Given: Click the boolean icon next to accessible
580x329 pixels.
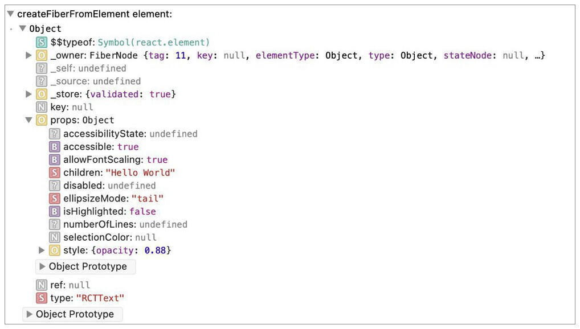Looking at the screenshot, I should [55, 147].
